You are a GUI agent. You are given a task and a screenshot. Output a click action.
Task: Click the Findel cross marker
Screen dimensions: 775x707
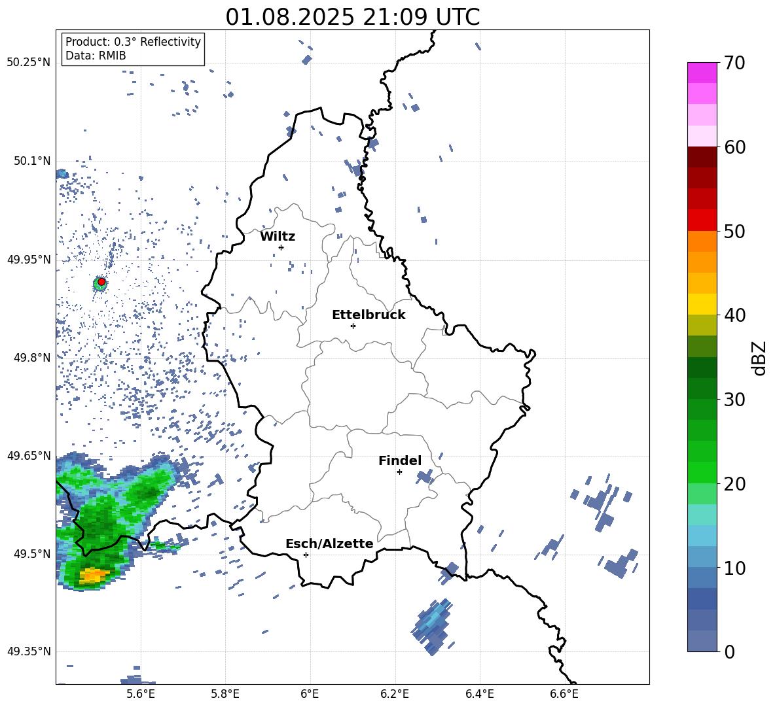pos(399,472)
